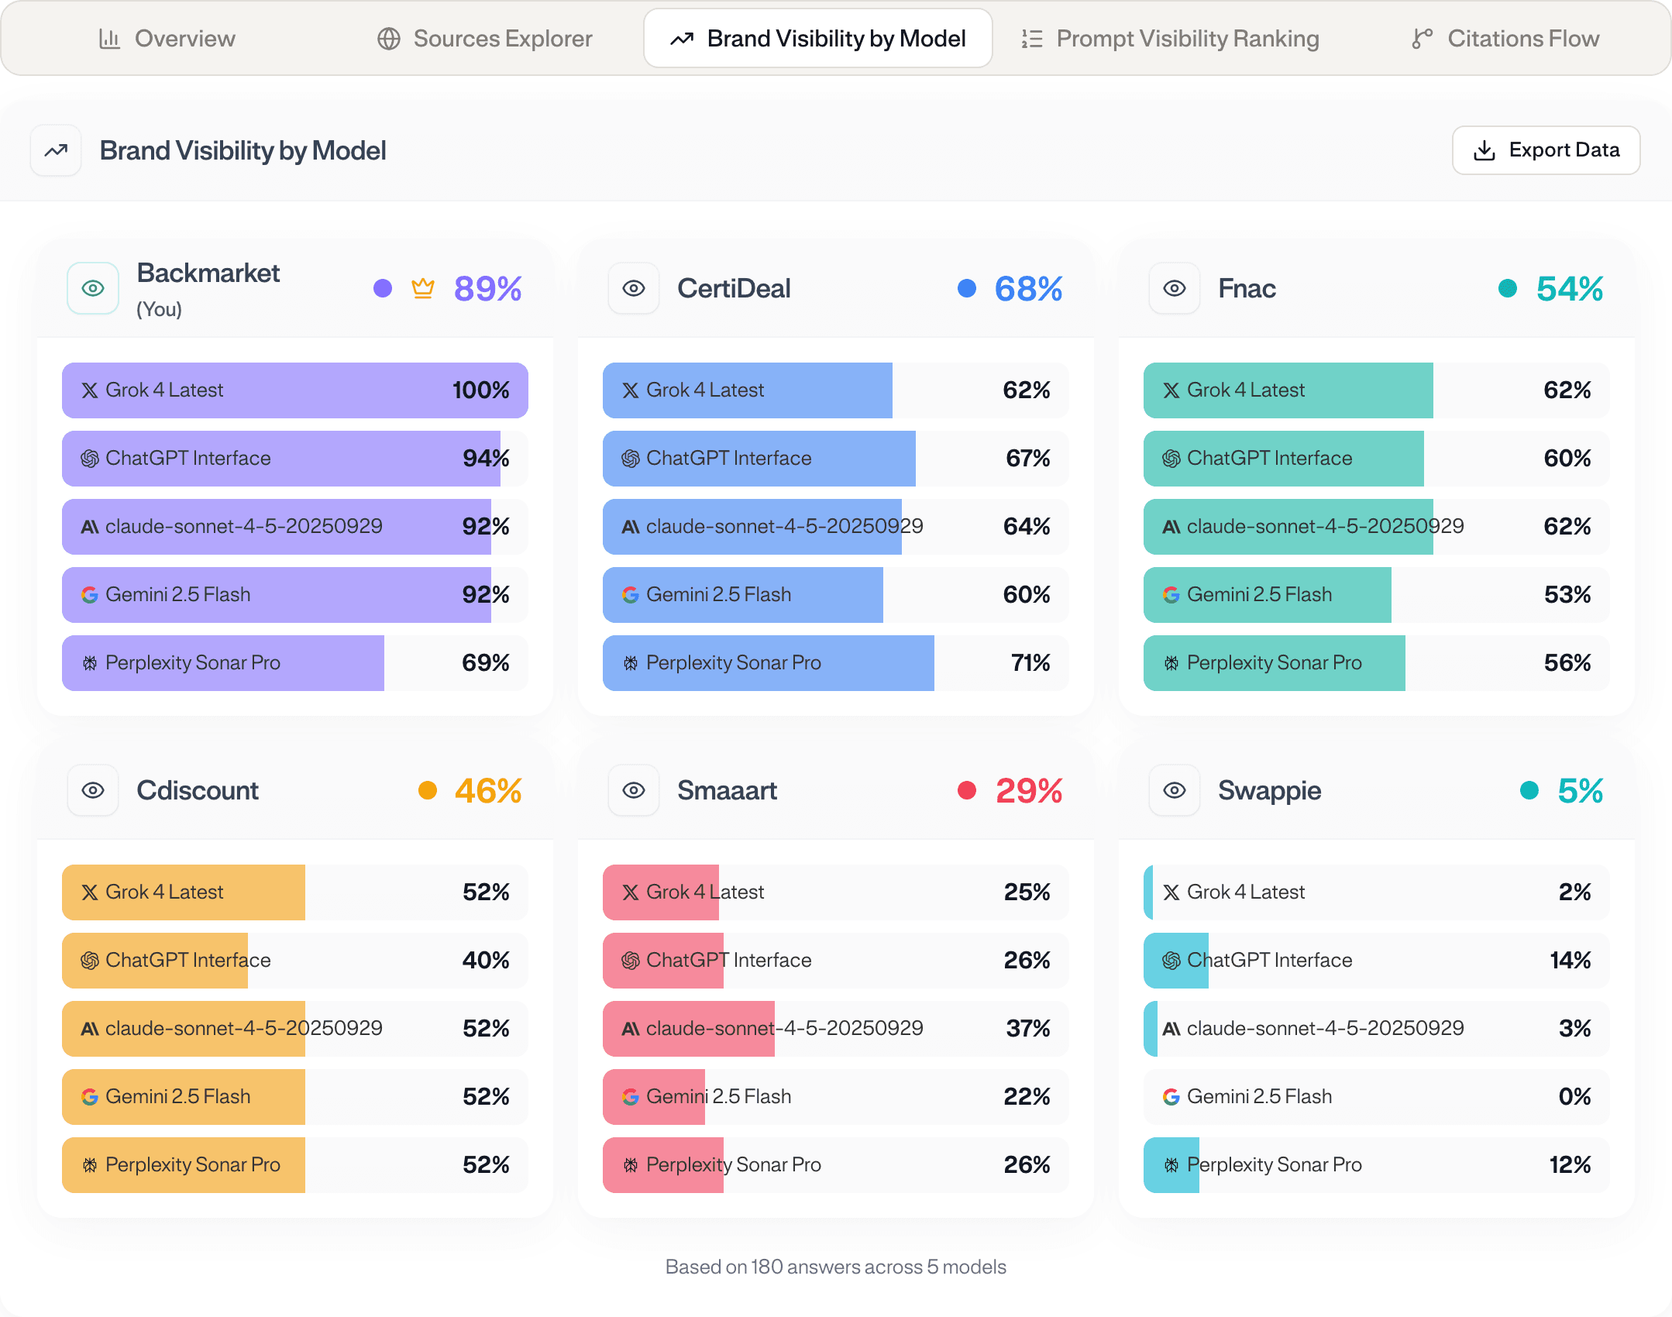The height and width of the screenshot is (1317, 1672).
Task: Click X icon in Fnac Grok row
Action: coord(1171,390)
